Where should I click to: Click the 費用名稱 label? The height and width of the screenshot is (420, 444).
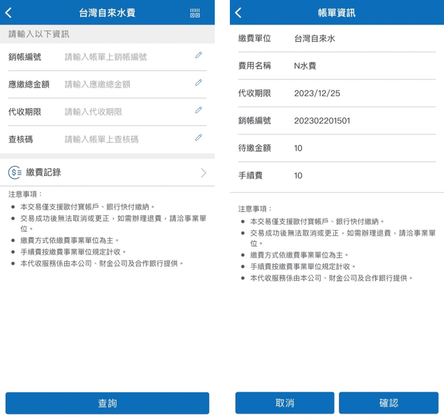[x=254, y=65]
